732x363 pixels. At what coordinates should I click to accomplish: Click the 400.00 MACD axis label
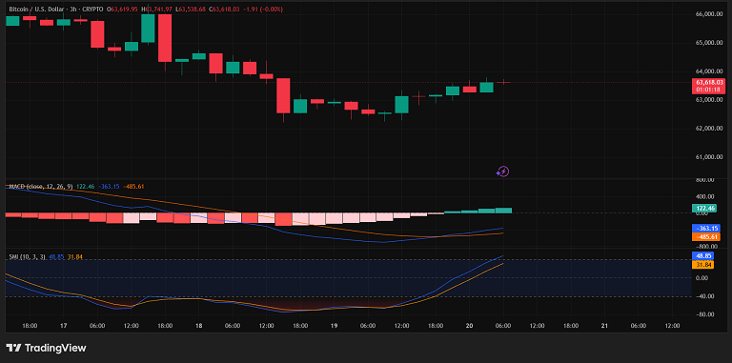[704, 196]
